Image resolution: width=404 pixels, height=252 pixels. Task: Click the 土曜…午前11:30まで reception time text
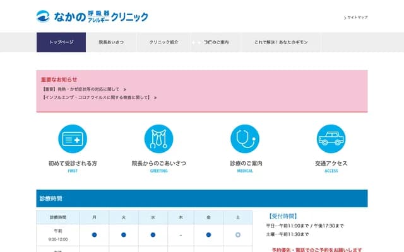[287, 234]
